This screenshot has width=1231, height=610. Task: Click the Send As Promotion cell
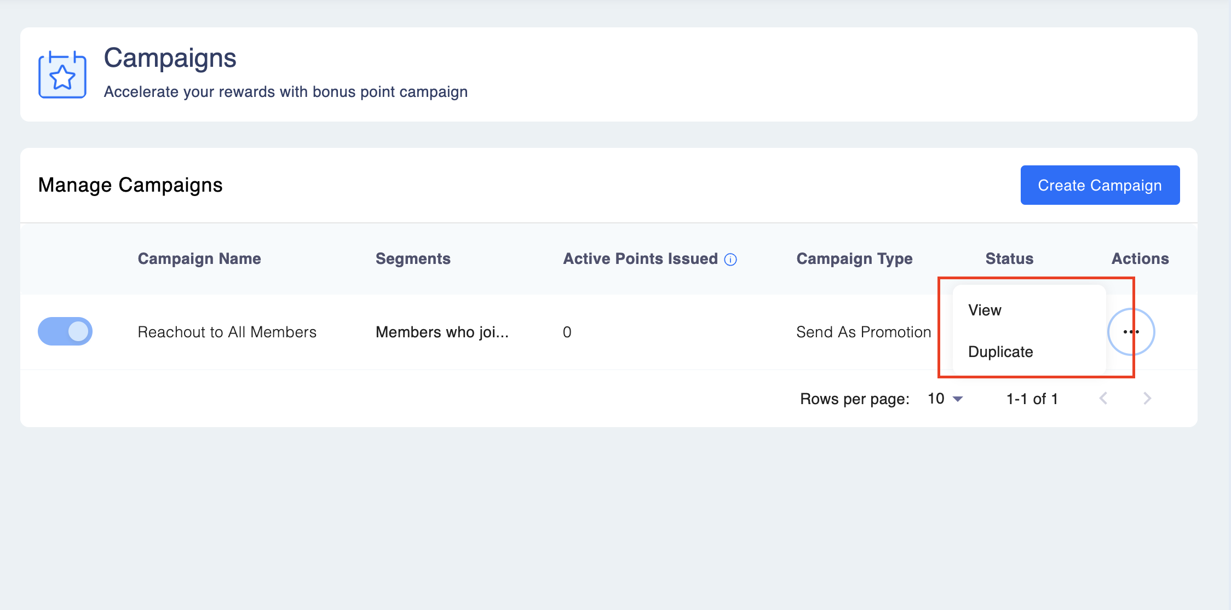[864, 332]
